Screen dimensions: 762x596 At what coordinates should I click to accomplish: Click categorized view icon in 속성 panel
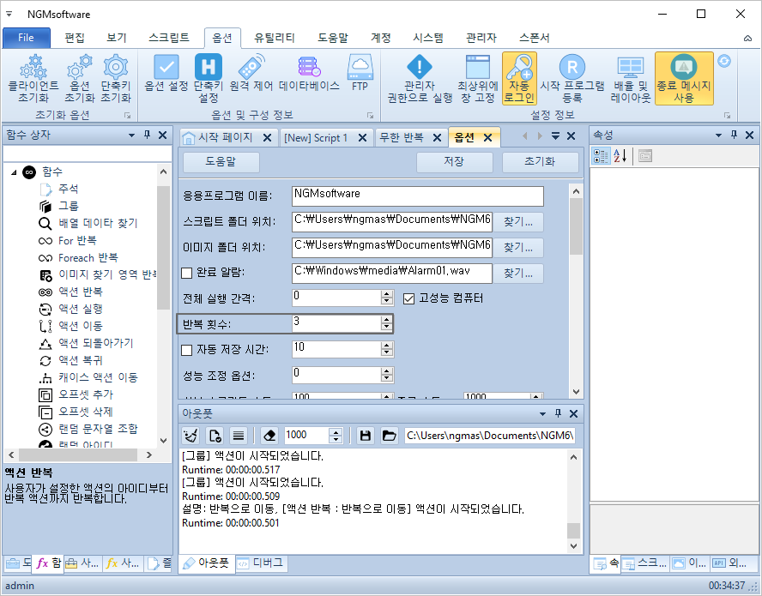(x=601, y=156)
